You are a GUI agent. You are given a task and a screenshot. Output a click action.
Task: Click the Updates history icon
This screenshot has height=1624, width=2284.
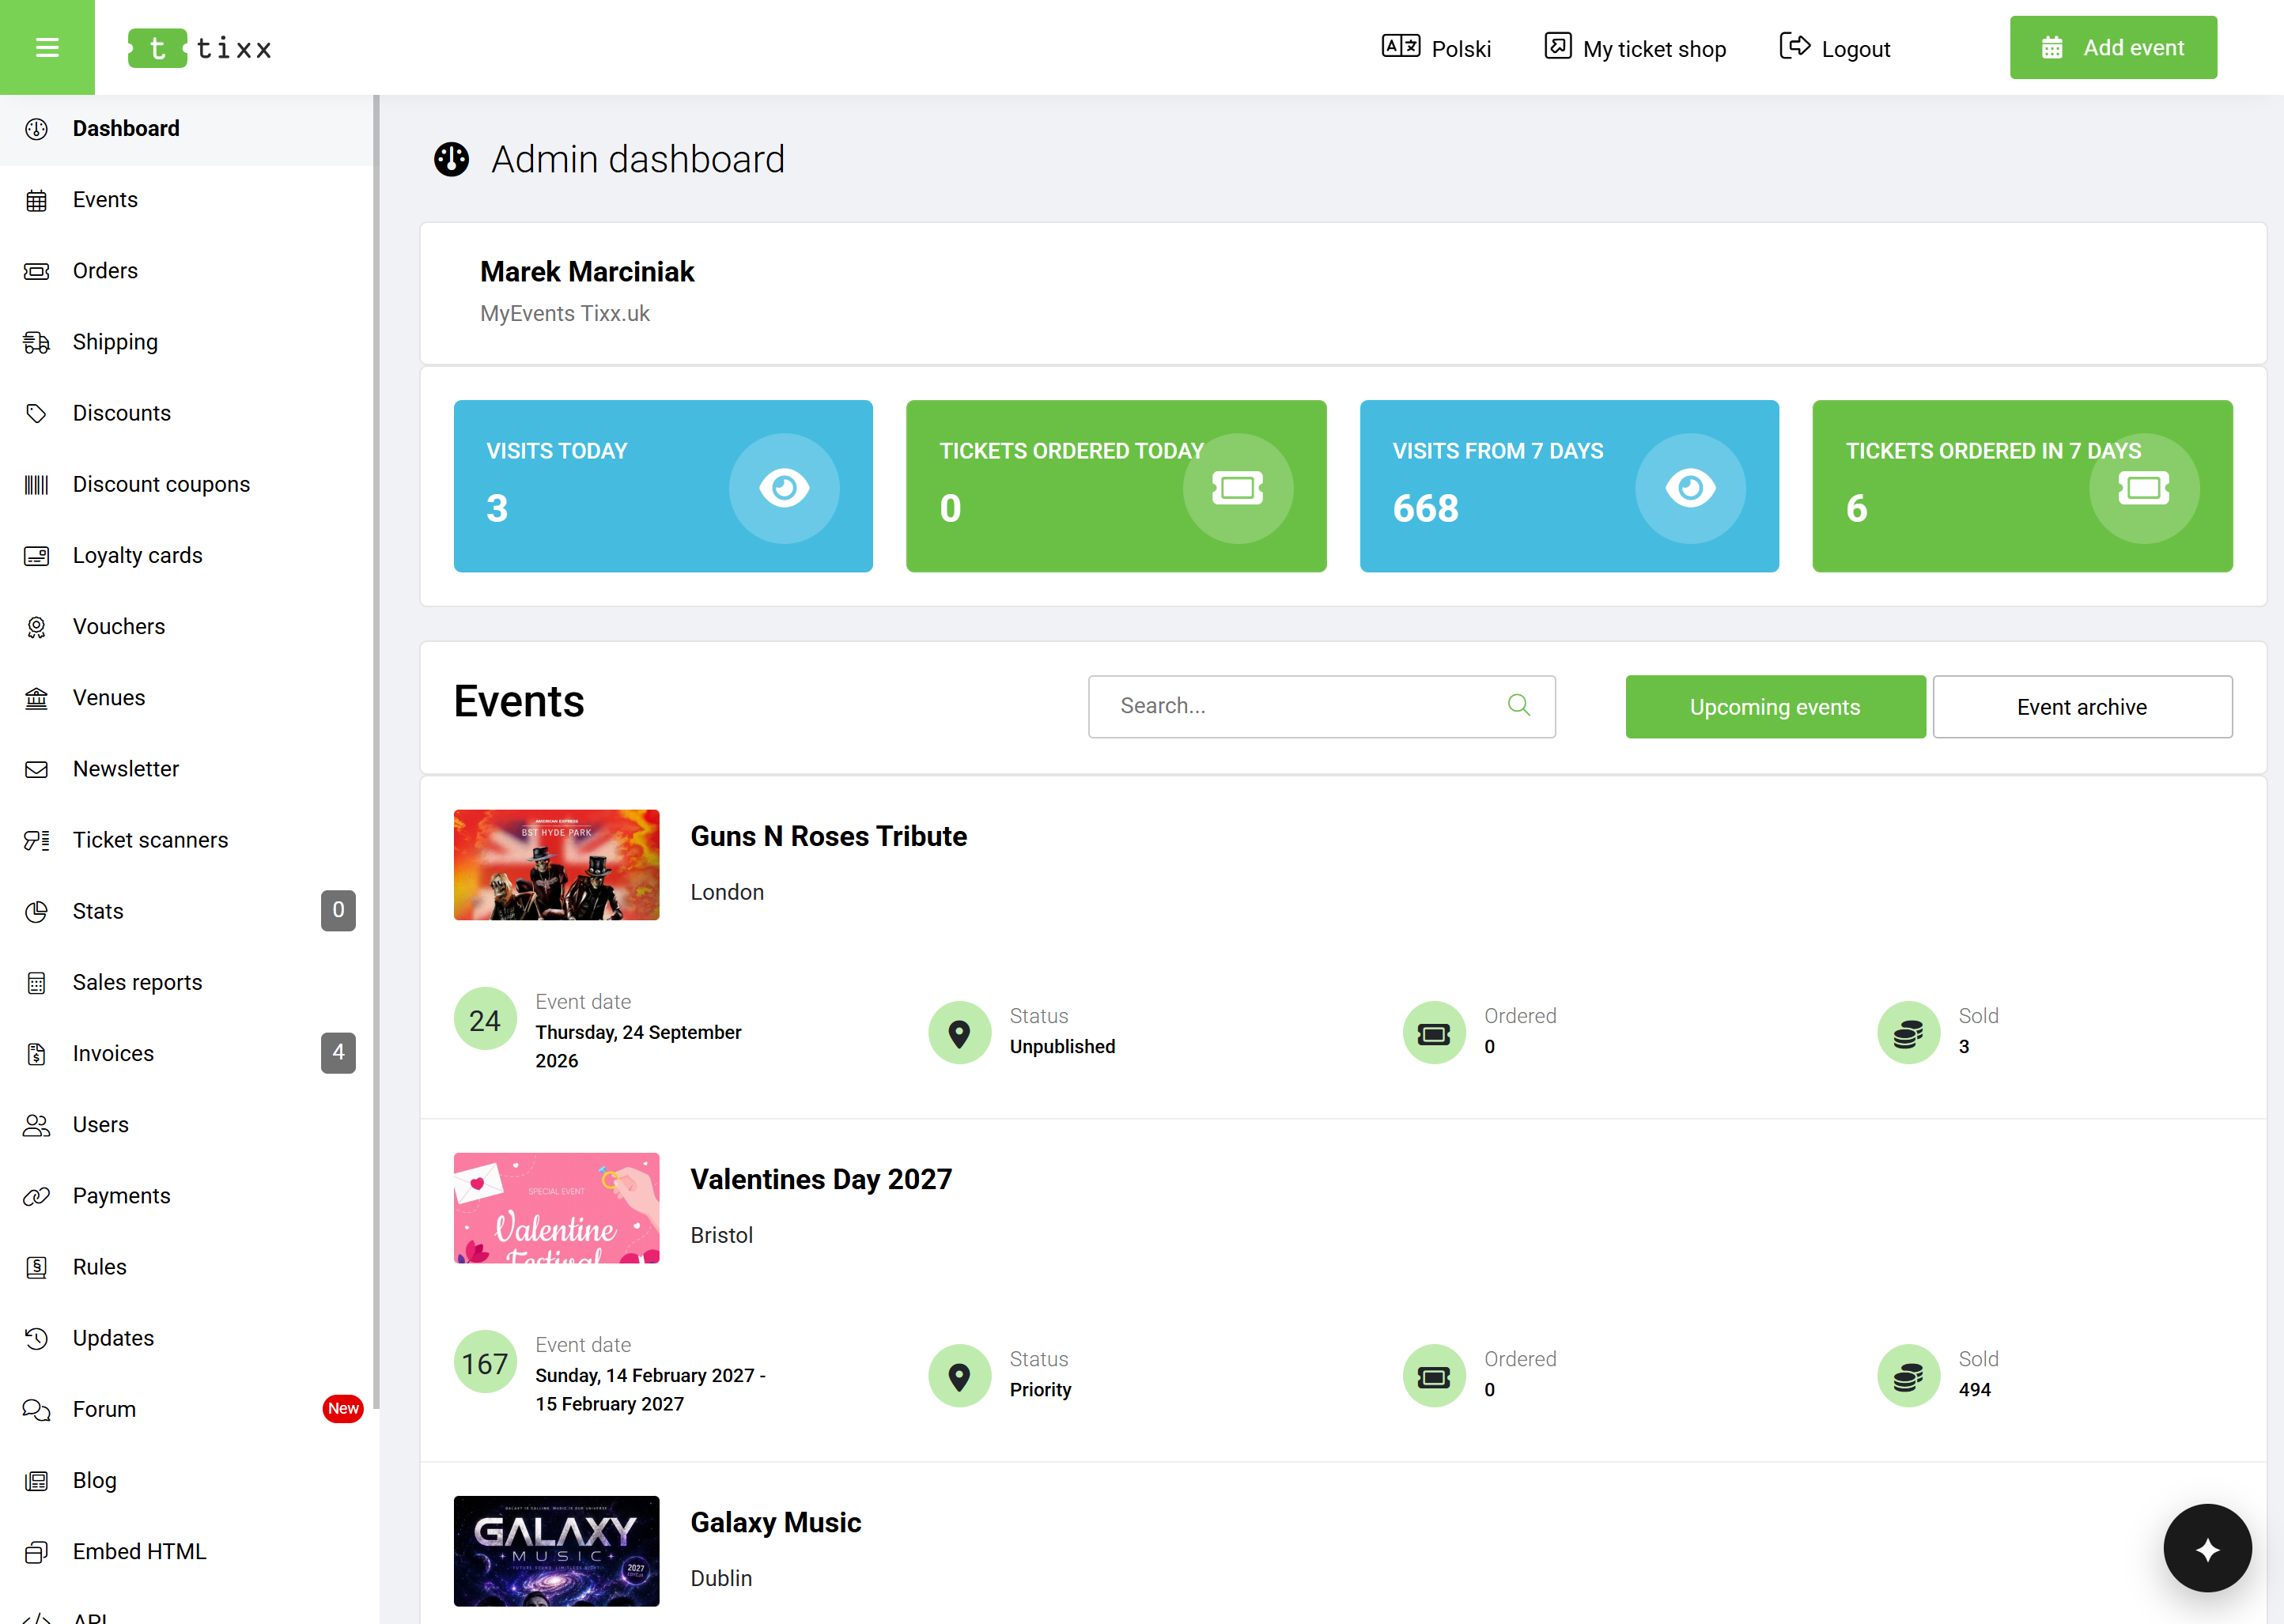[37, 1338]
